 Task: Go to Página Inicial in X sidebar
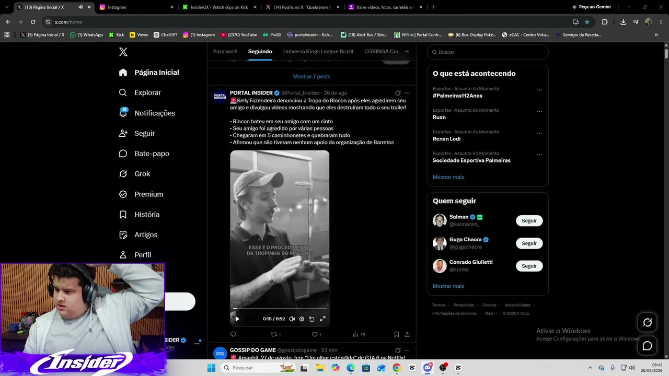pyautogui.click(x=149, y=73)
